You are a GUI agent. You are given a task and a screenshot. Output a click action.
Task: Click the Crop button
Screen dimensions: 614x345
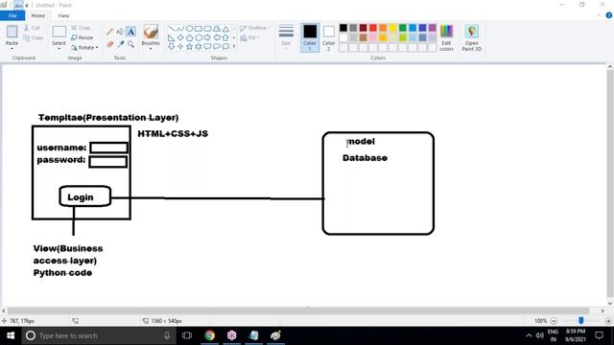[81, 28]
